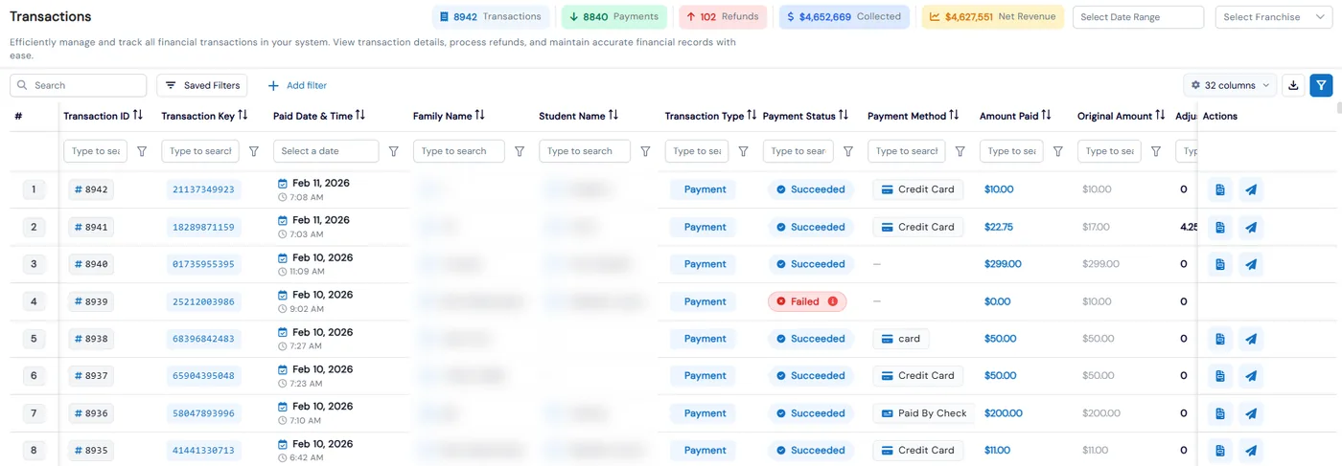Send receipt for transaction 8942
Image resolution: width=1342 pixels, height=466 pixels.
click(1251, 189)
